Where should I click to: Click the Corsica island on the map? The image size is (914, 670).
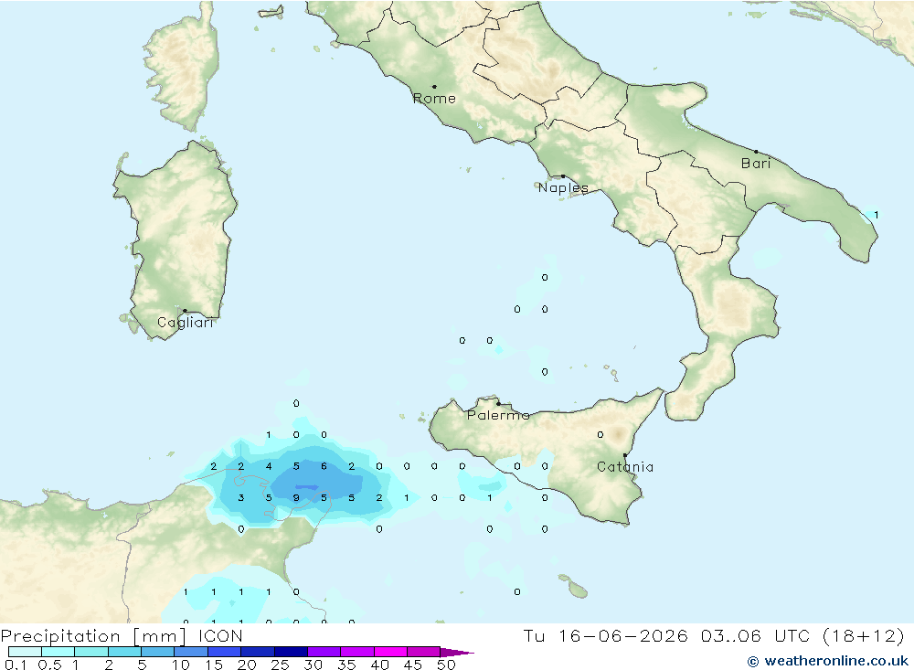(184, 67)
